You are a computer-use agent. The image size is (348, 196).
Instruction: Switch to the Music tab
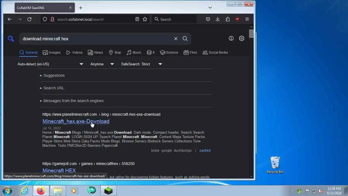(134, 53)
